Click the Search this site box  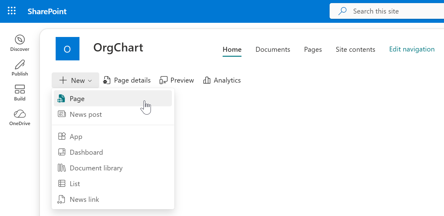[x=387, y=11]
